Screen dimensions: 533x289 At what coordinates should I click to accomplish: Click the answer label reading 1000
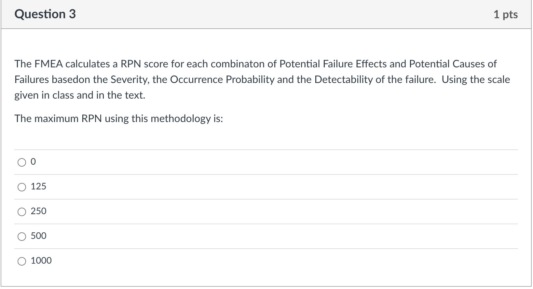point(42,261)
